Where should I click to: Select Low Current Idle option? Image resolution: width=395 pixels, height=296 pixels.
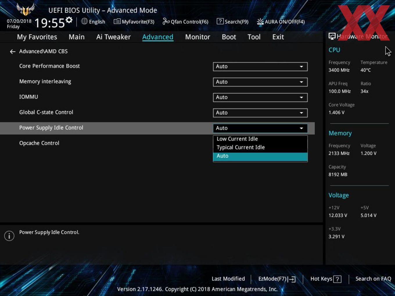(x=260, y=139)
